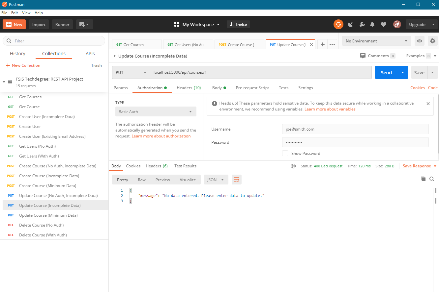Open the response search magnifier
439x292 pixels.
(432, 179)
